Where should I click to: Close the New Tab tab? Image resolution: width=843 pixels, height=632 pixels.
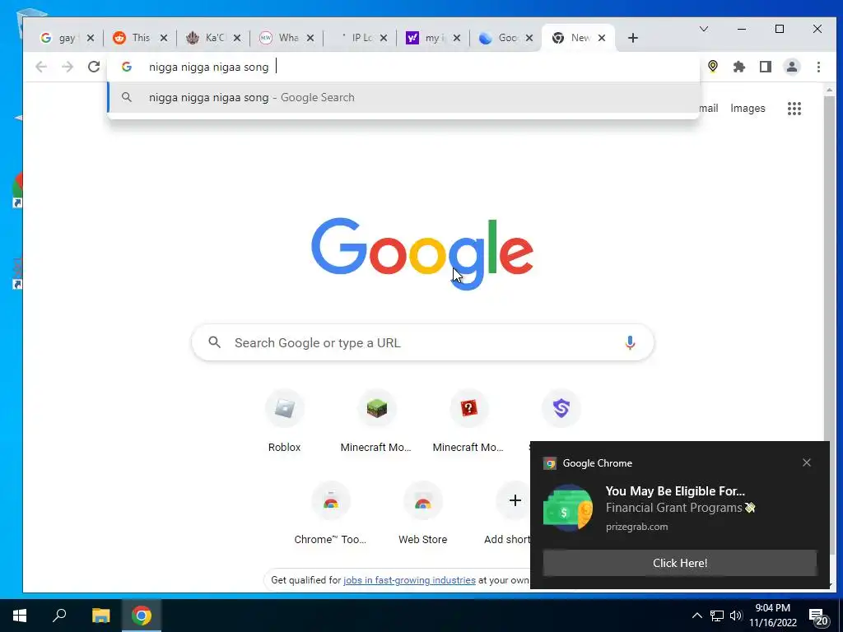[602, 38]
